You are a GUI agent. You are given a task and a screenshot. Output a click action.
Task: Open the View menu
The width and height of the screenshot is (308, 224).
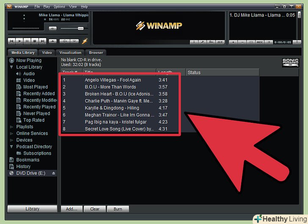73,6
